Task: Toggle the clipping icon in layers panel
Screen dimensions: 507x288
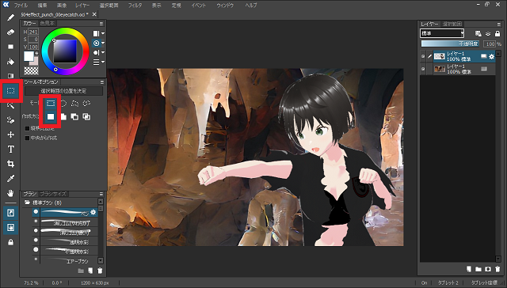Action: pos(488,33)
